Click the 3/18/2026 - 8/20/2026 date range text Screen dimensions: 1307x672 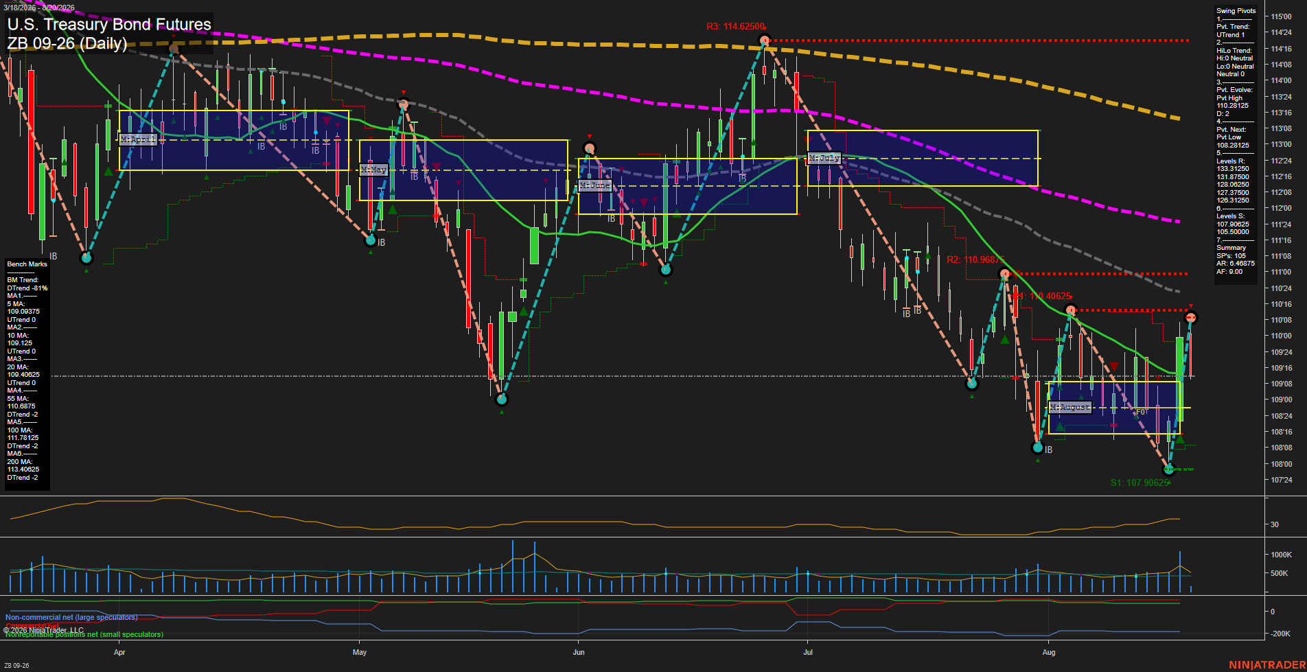[39, 8]
